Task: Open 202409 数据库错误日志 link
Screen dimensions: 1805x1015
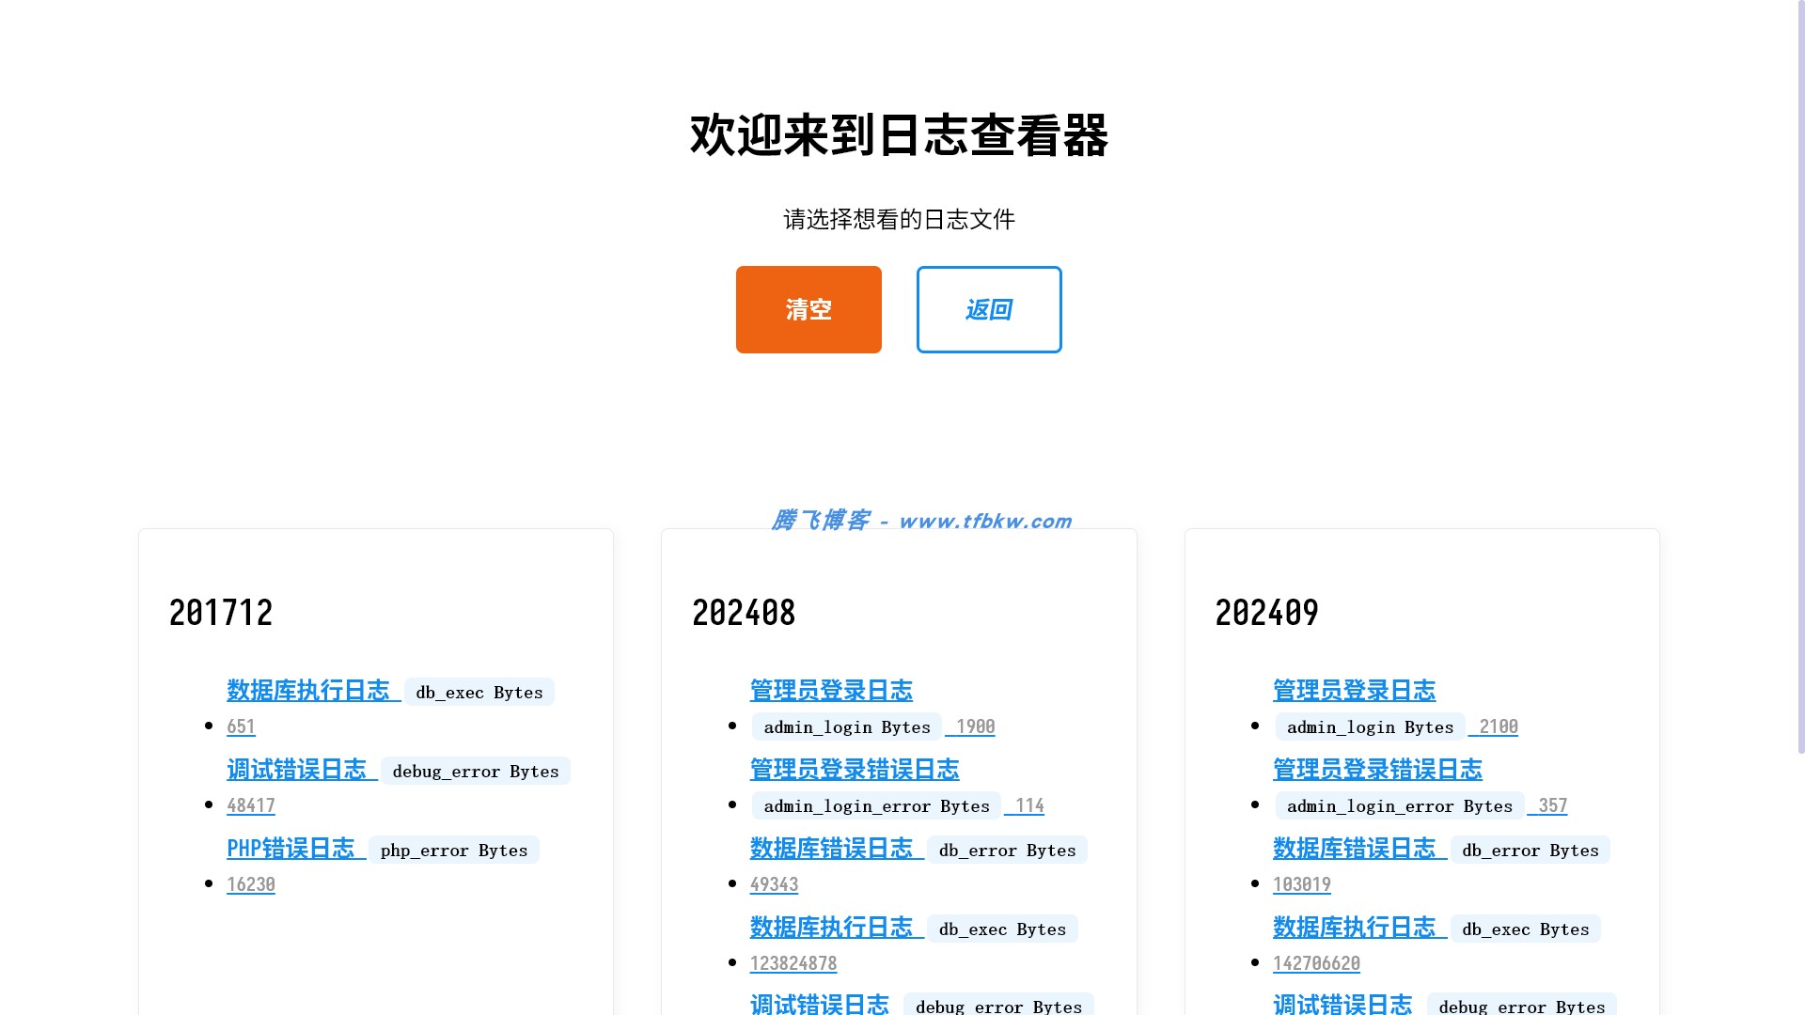Action: point(1354,849)
